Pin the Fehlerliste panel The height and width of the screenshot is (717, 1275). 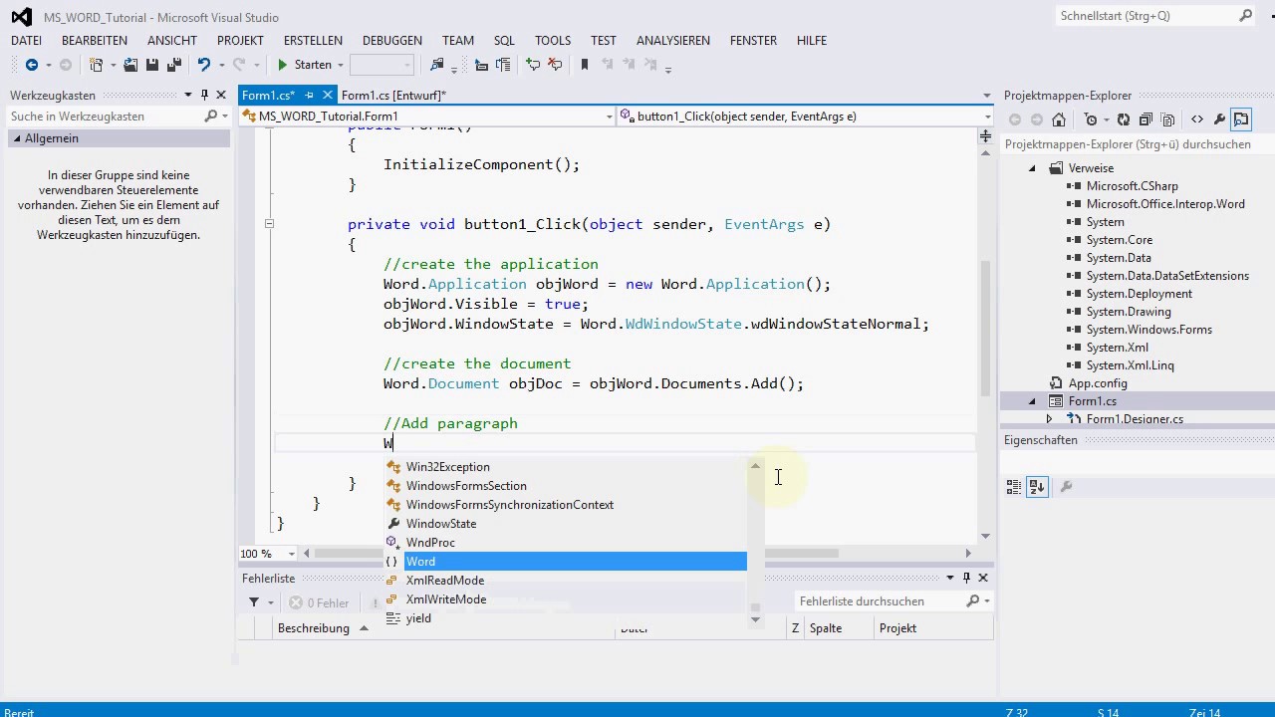[966, 578]
